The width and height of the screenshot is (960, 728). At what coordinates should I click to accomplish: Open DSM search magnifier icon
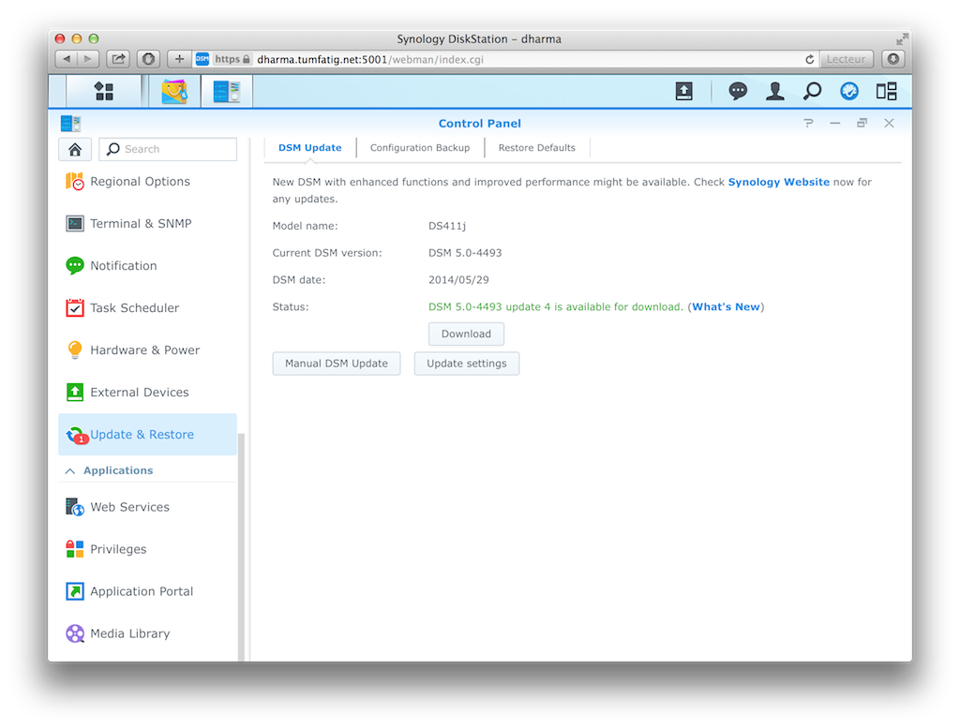pyautogui.click(x=812, y=91)
